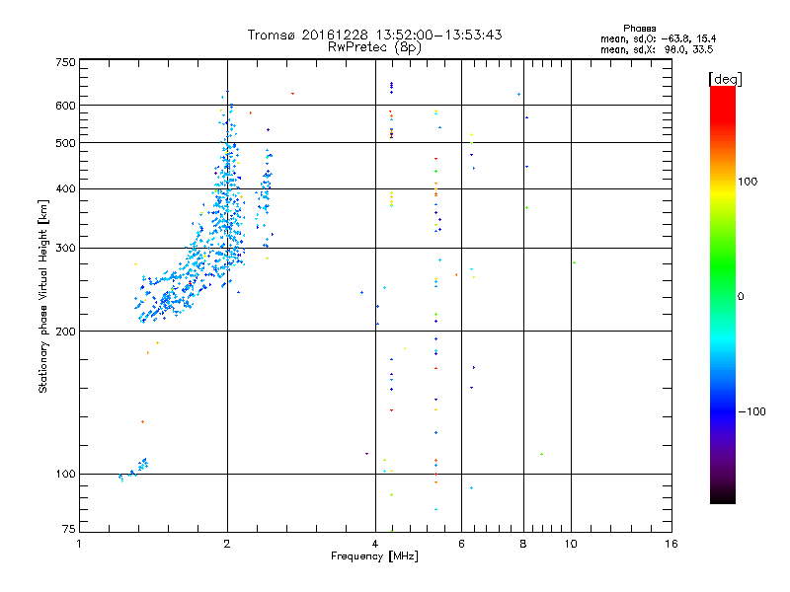Click the x-axis '16' tick label
Image resolution: width=790 pixels, height=592 pixels.
tap(671, 544)
